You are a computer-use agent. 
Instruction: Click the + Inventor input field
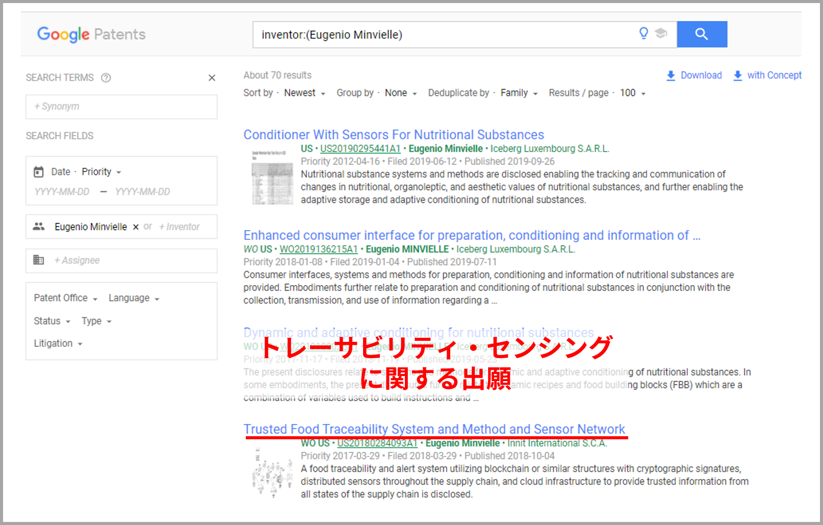[x=179, y=227]
